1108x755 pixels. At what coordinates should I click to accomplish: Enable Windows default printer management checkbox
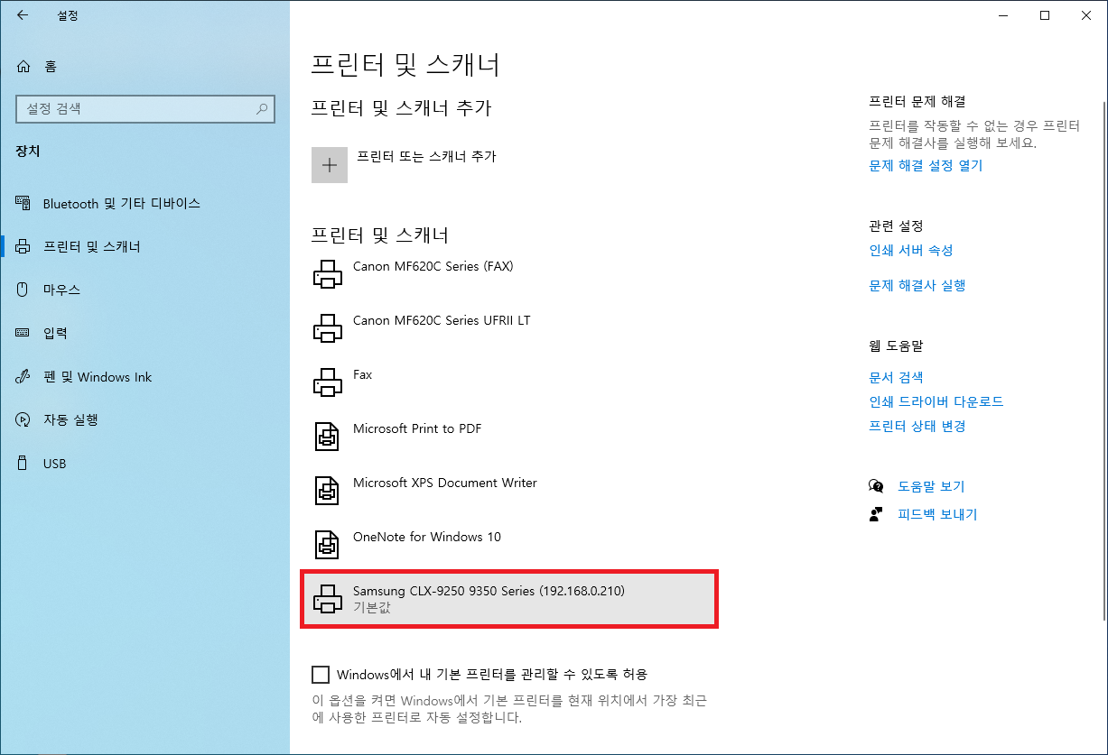point(321,674)
